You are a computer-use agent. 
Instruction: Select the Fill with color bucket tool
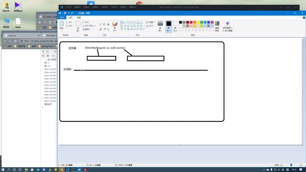104,24
